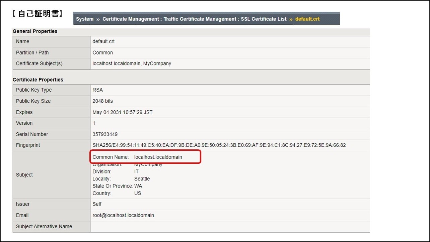Select the Country value US
This screenshot has height=242, width=430.
pos(138,193)
